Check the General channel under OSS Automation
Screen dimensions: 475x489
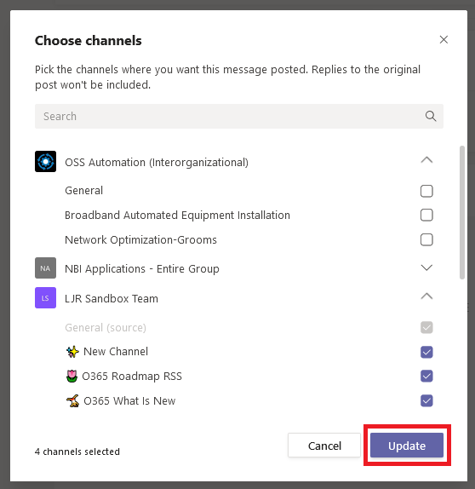pos(426,191)
